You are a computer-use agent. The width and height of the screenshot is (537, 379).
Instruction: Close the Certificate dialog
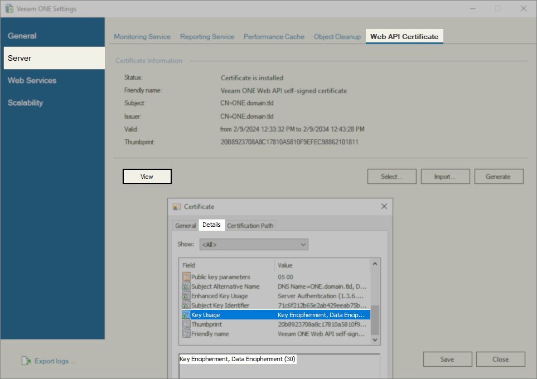(x=384, y=206)
